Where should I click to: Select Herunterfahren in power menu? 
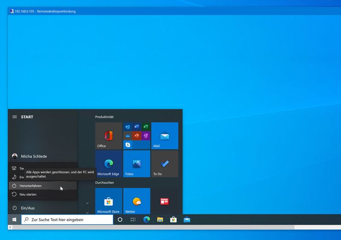(43, 186)
